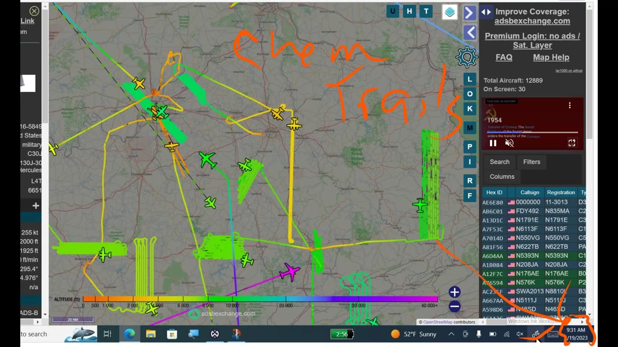Click the H map toggle button
Image resolution: width=618 pixels, height=347 pixels.
[409, 11]
